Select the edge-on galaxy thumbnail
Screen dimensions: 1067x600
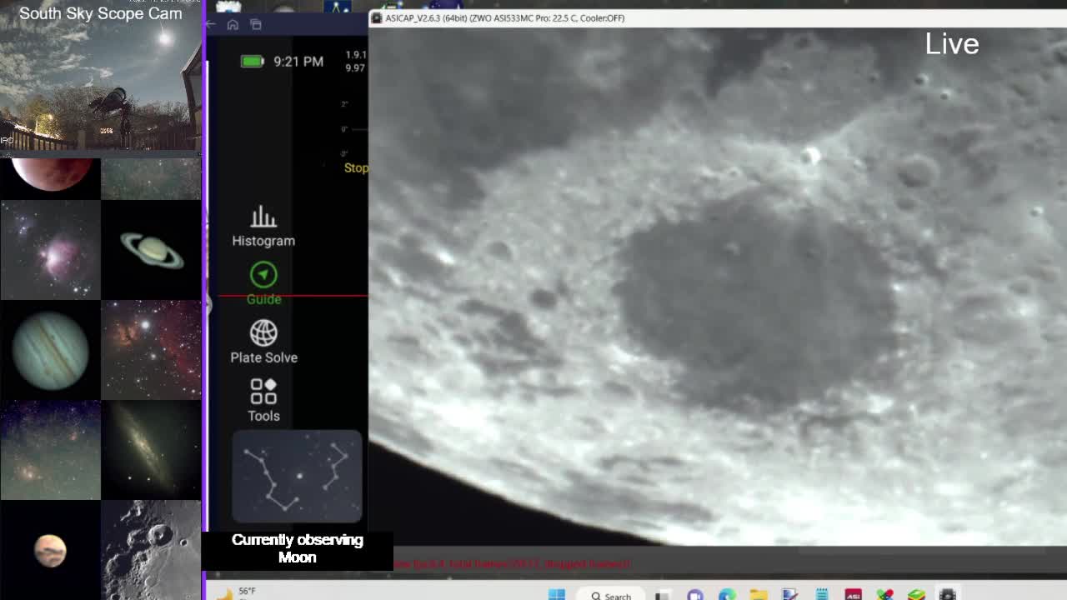coord(151,450)
